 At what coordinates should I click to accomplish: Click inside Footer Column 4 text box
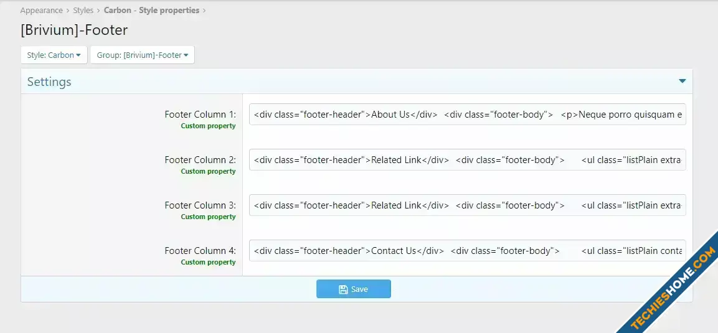[468, 251]
